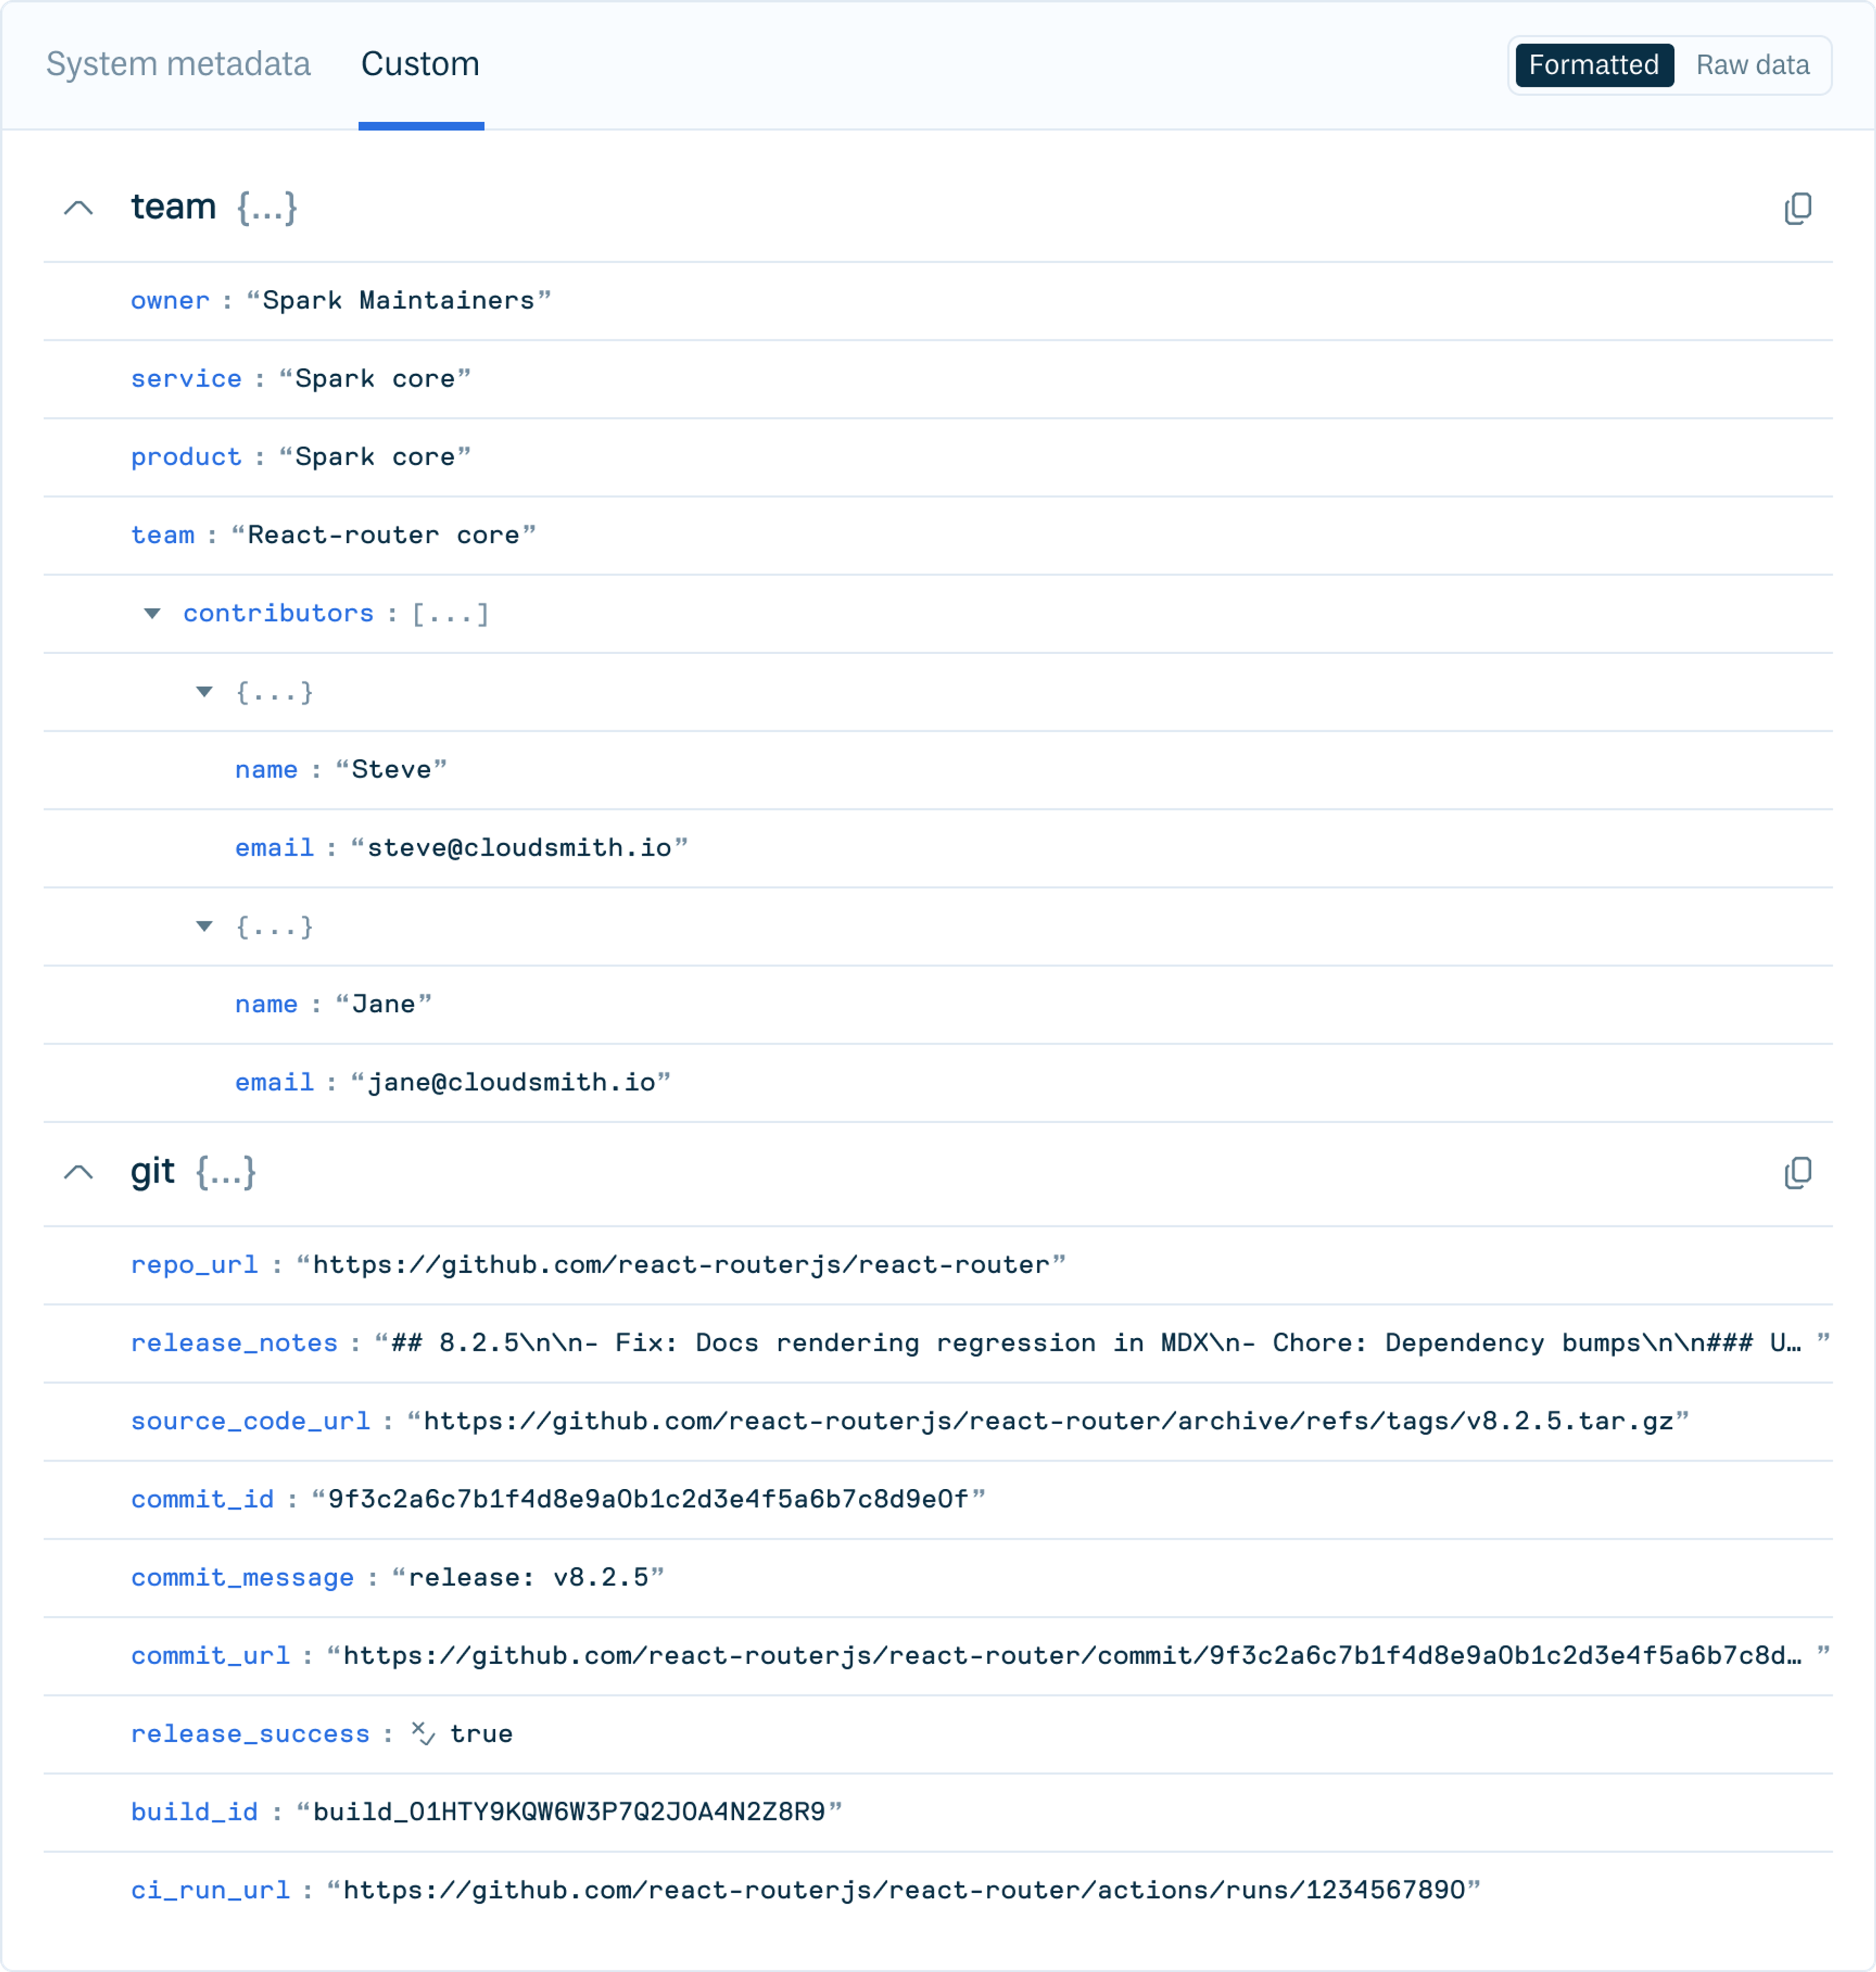The width and height of the screenshot is (1876, 1972).
Task: Open the ci_run_url actions run link
Action: pyautogui.click(x=904, y=1889)
